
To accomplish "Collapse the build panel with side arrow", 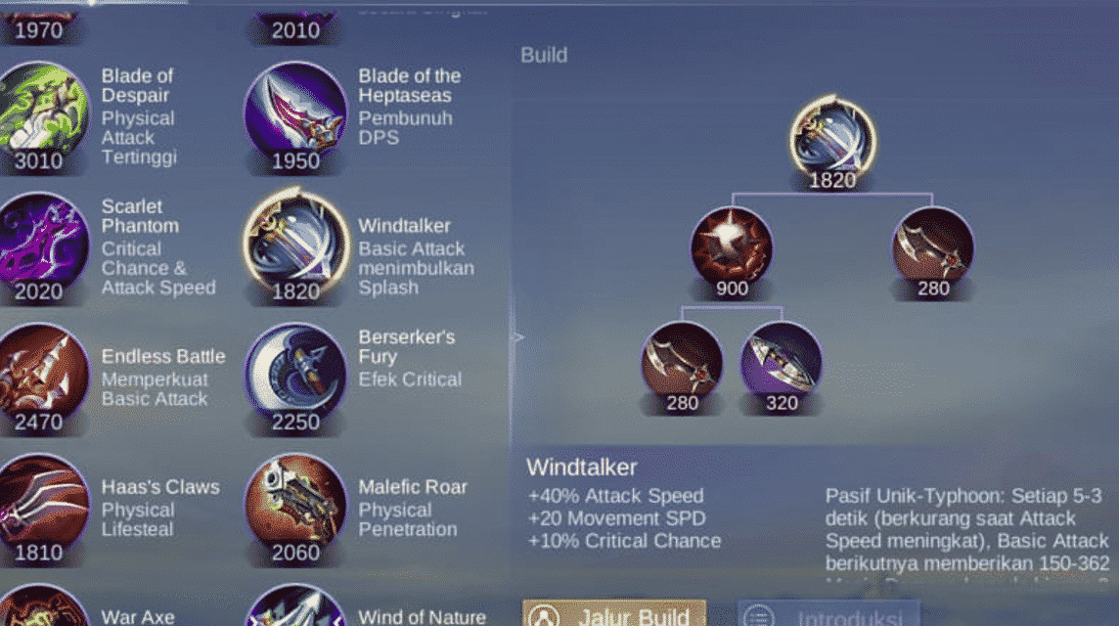I will click(x=518, y=336).
